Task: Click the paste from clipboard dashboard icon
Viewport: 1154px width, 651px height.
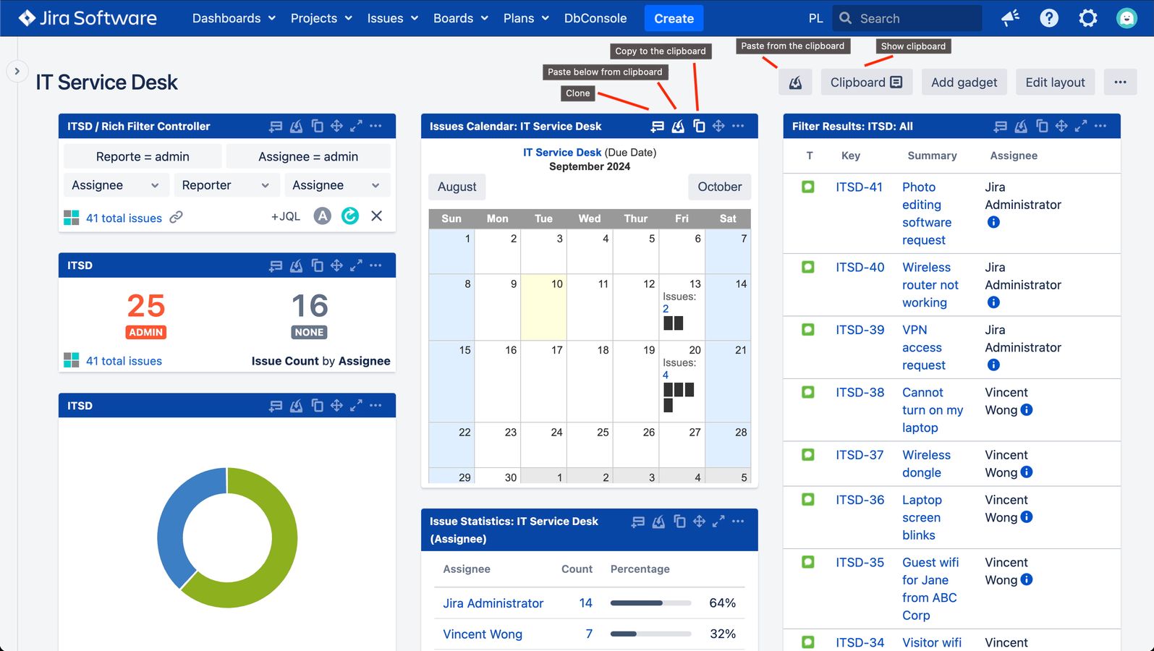Action: [x=795, y=82]
